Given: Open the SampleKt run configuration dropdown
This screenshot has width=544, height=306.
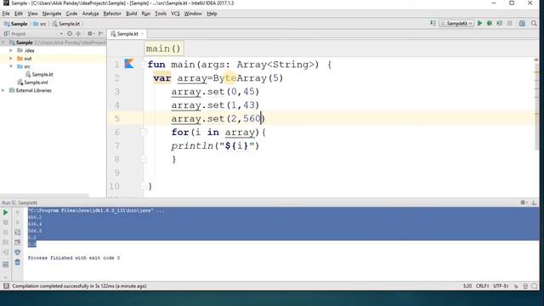Looking at the screenshot, I should click(x=456, y=23).
